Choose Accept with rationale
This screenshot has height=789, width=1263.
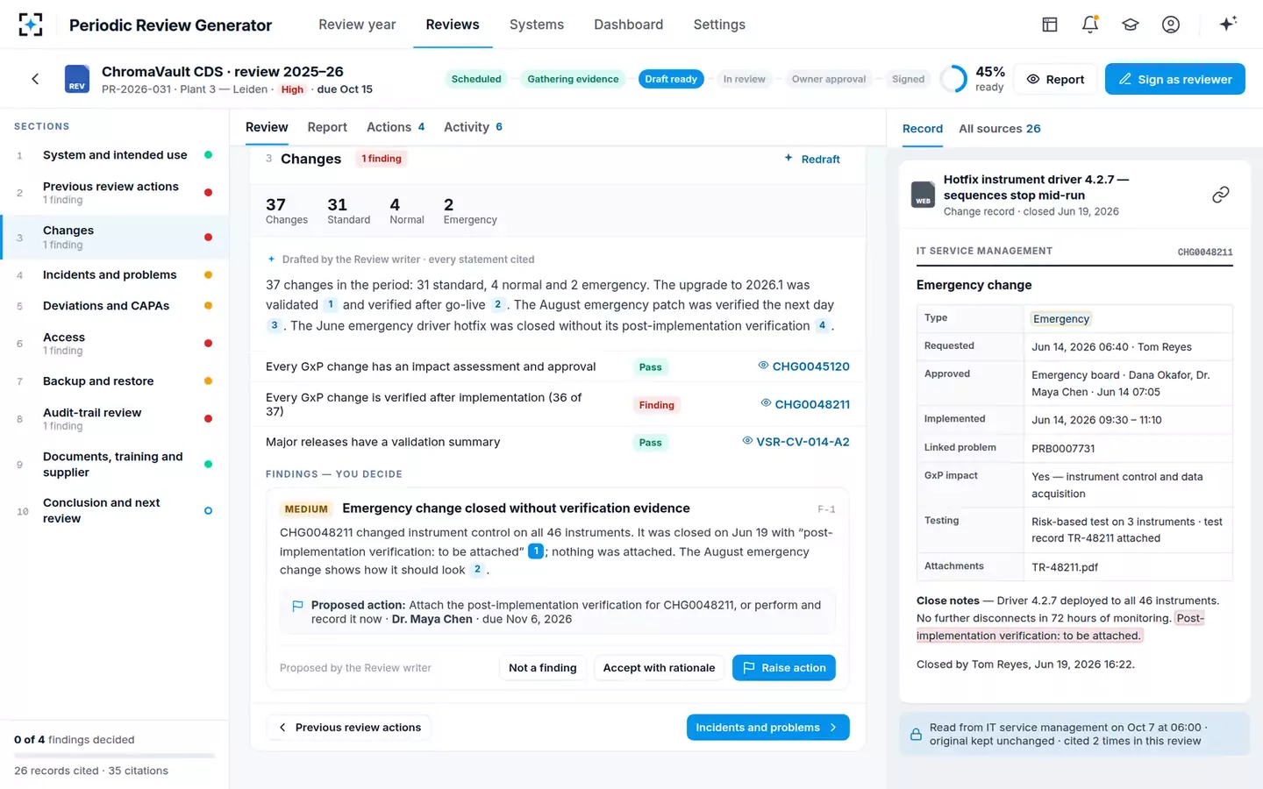coord(660,668)
